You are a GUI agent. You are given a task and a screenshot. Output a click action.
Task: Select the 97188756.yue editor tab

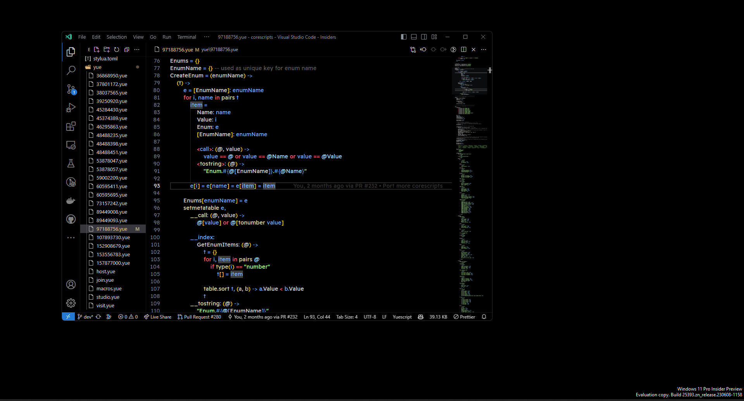coord(178,50)
